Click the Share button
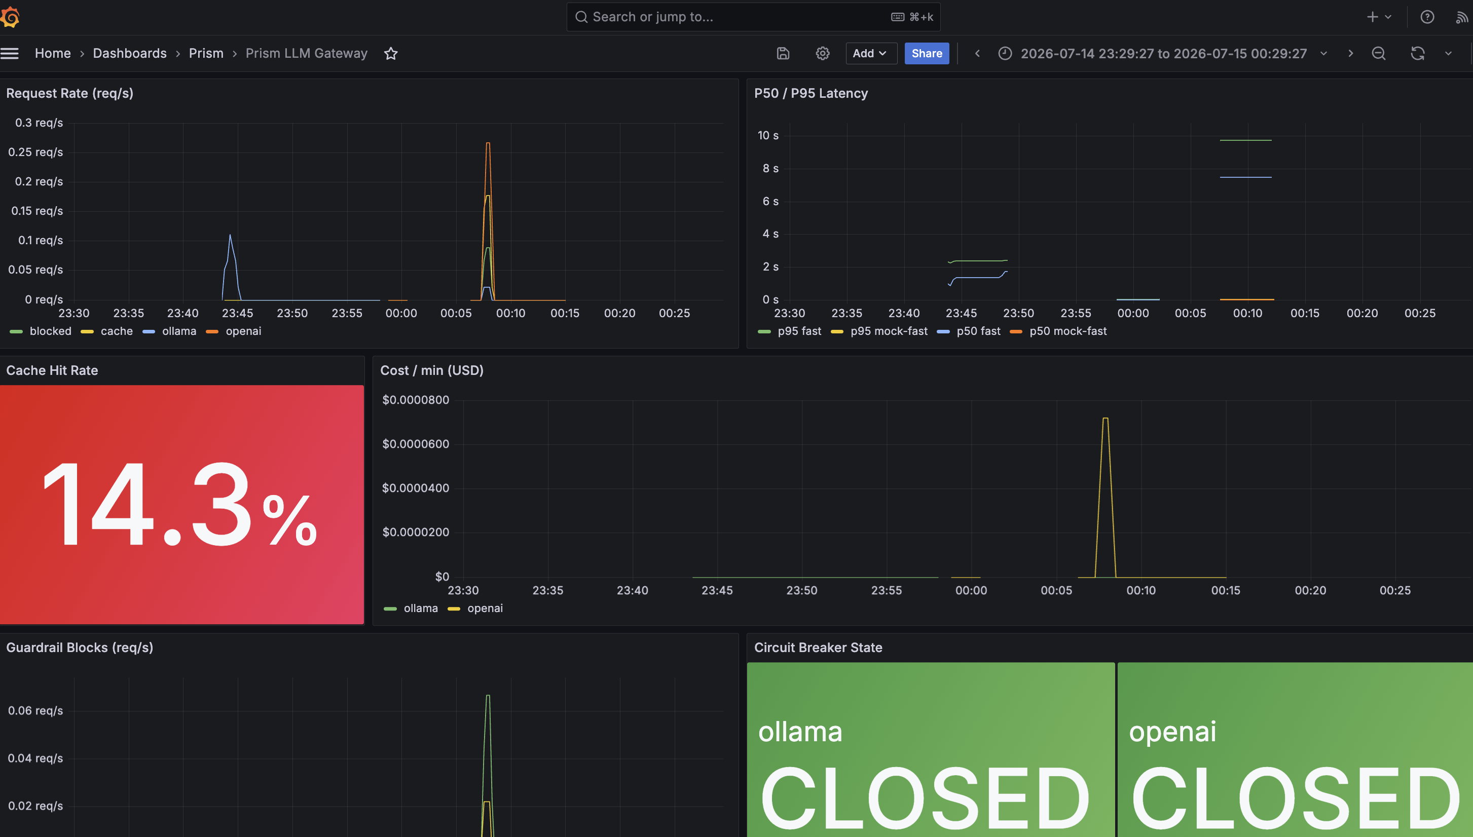The image size is (1473, 837). tap(927, 54)
